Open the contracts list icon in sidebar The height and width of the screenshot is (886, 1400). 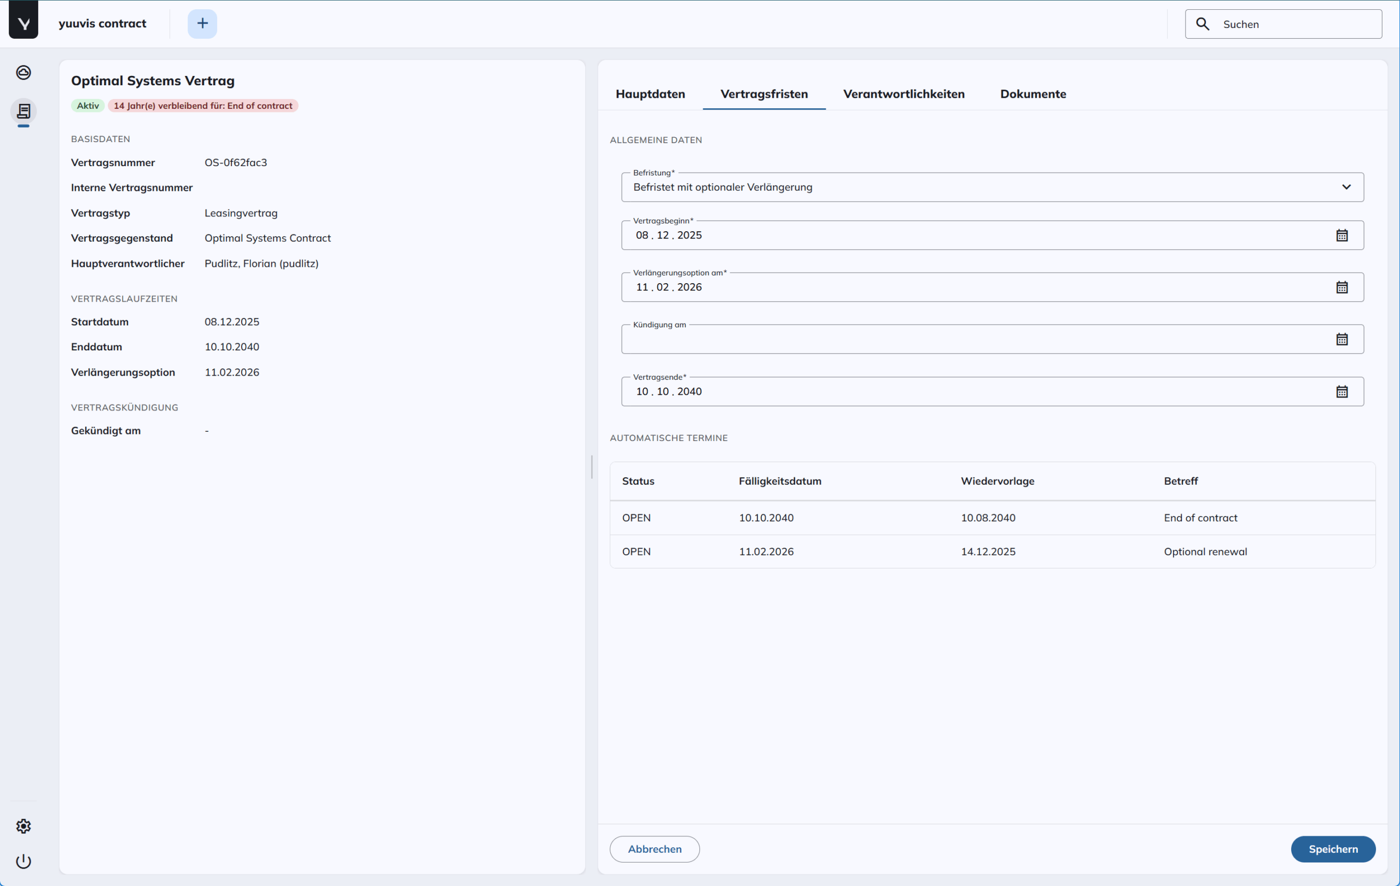pos(24,111)
